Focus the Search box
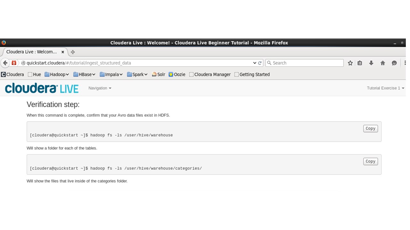The width and height of the screenshot is (410, 230). pyautogui.click(x=304, y=63)
